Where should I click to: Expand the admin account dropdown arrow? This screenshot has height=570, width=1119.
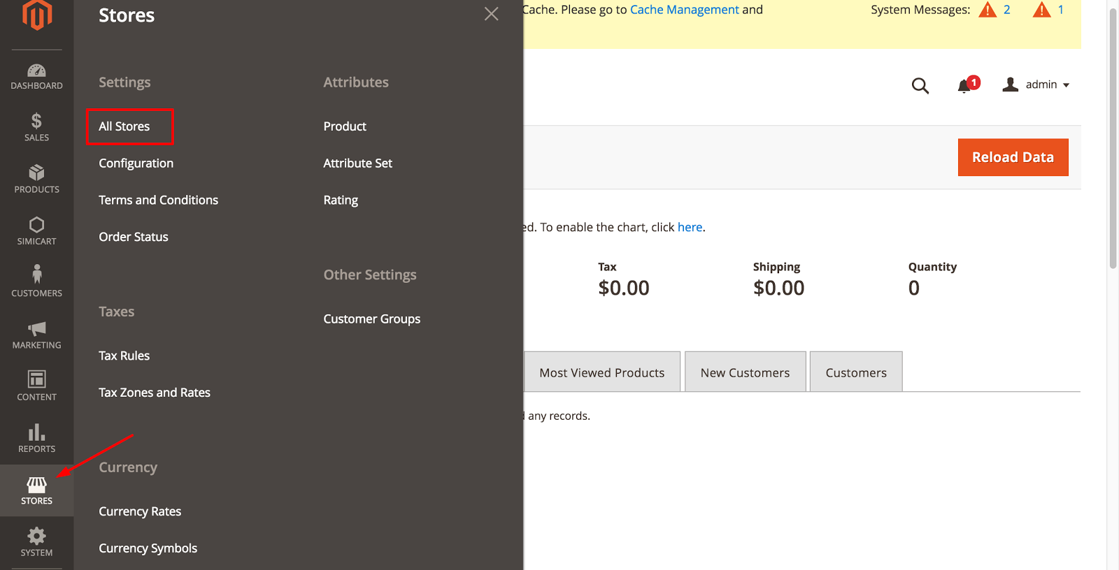point(1066,85)
